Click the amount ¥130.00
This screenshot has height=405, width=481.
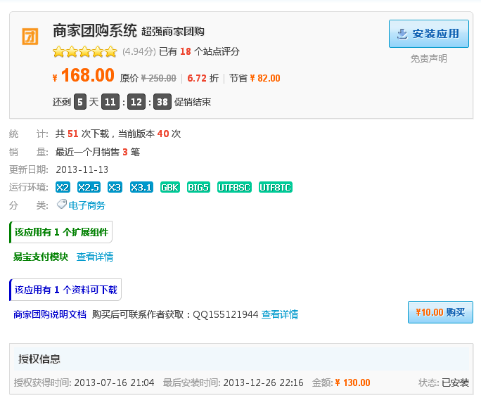[353, 382]
